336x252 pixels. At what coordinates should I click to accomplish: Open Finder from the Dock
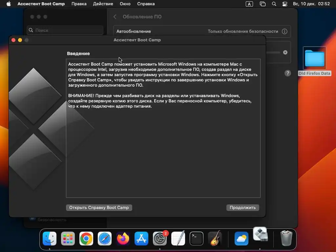(50, 239)
